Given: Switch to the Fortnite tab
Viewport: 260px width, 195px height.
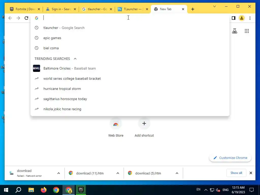Looking at the screenshot, I should 25,9.
